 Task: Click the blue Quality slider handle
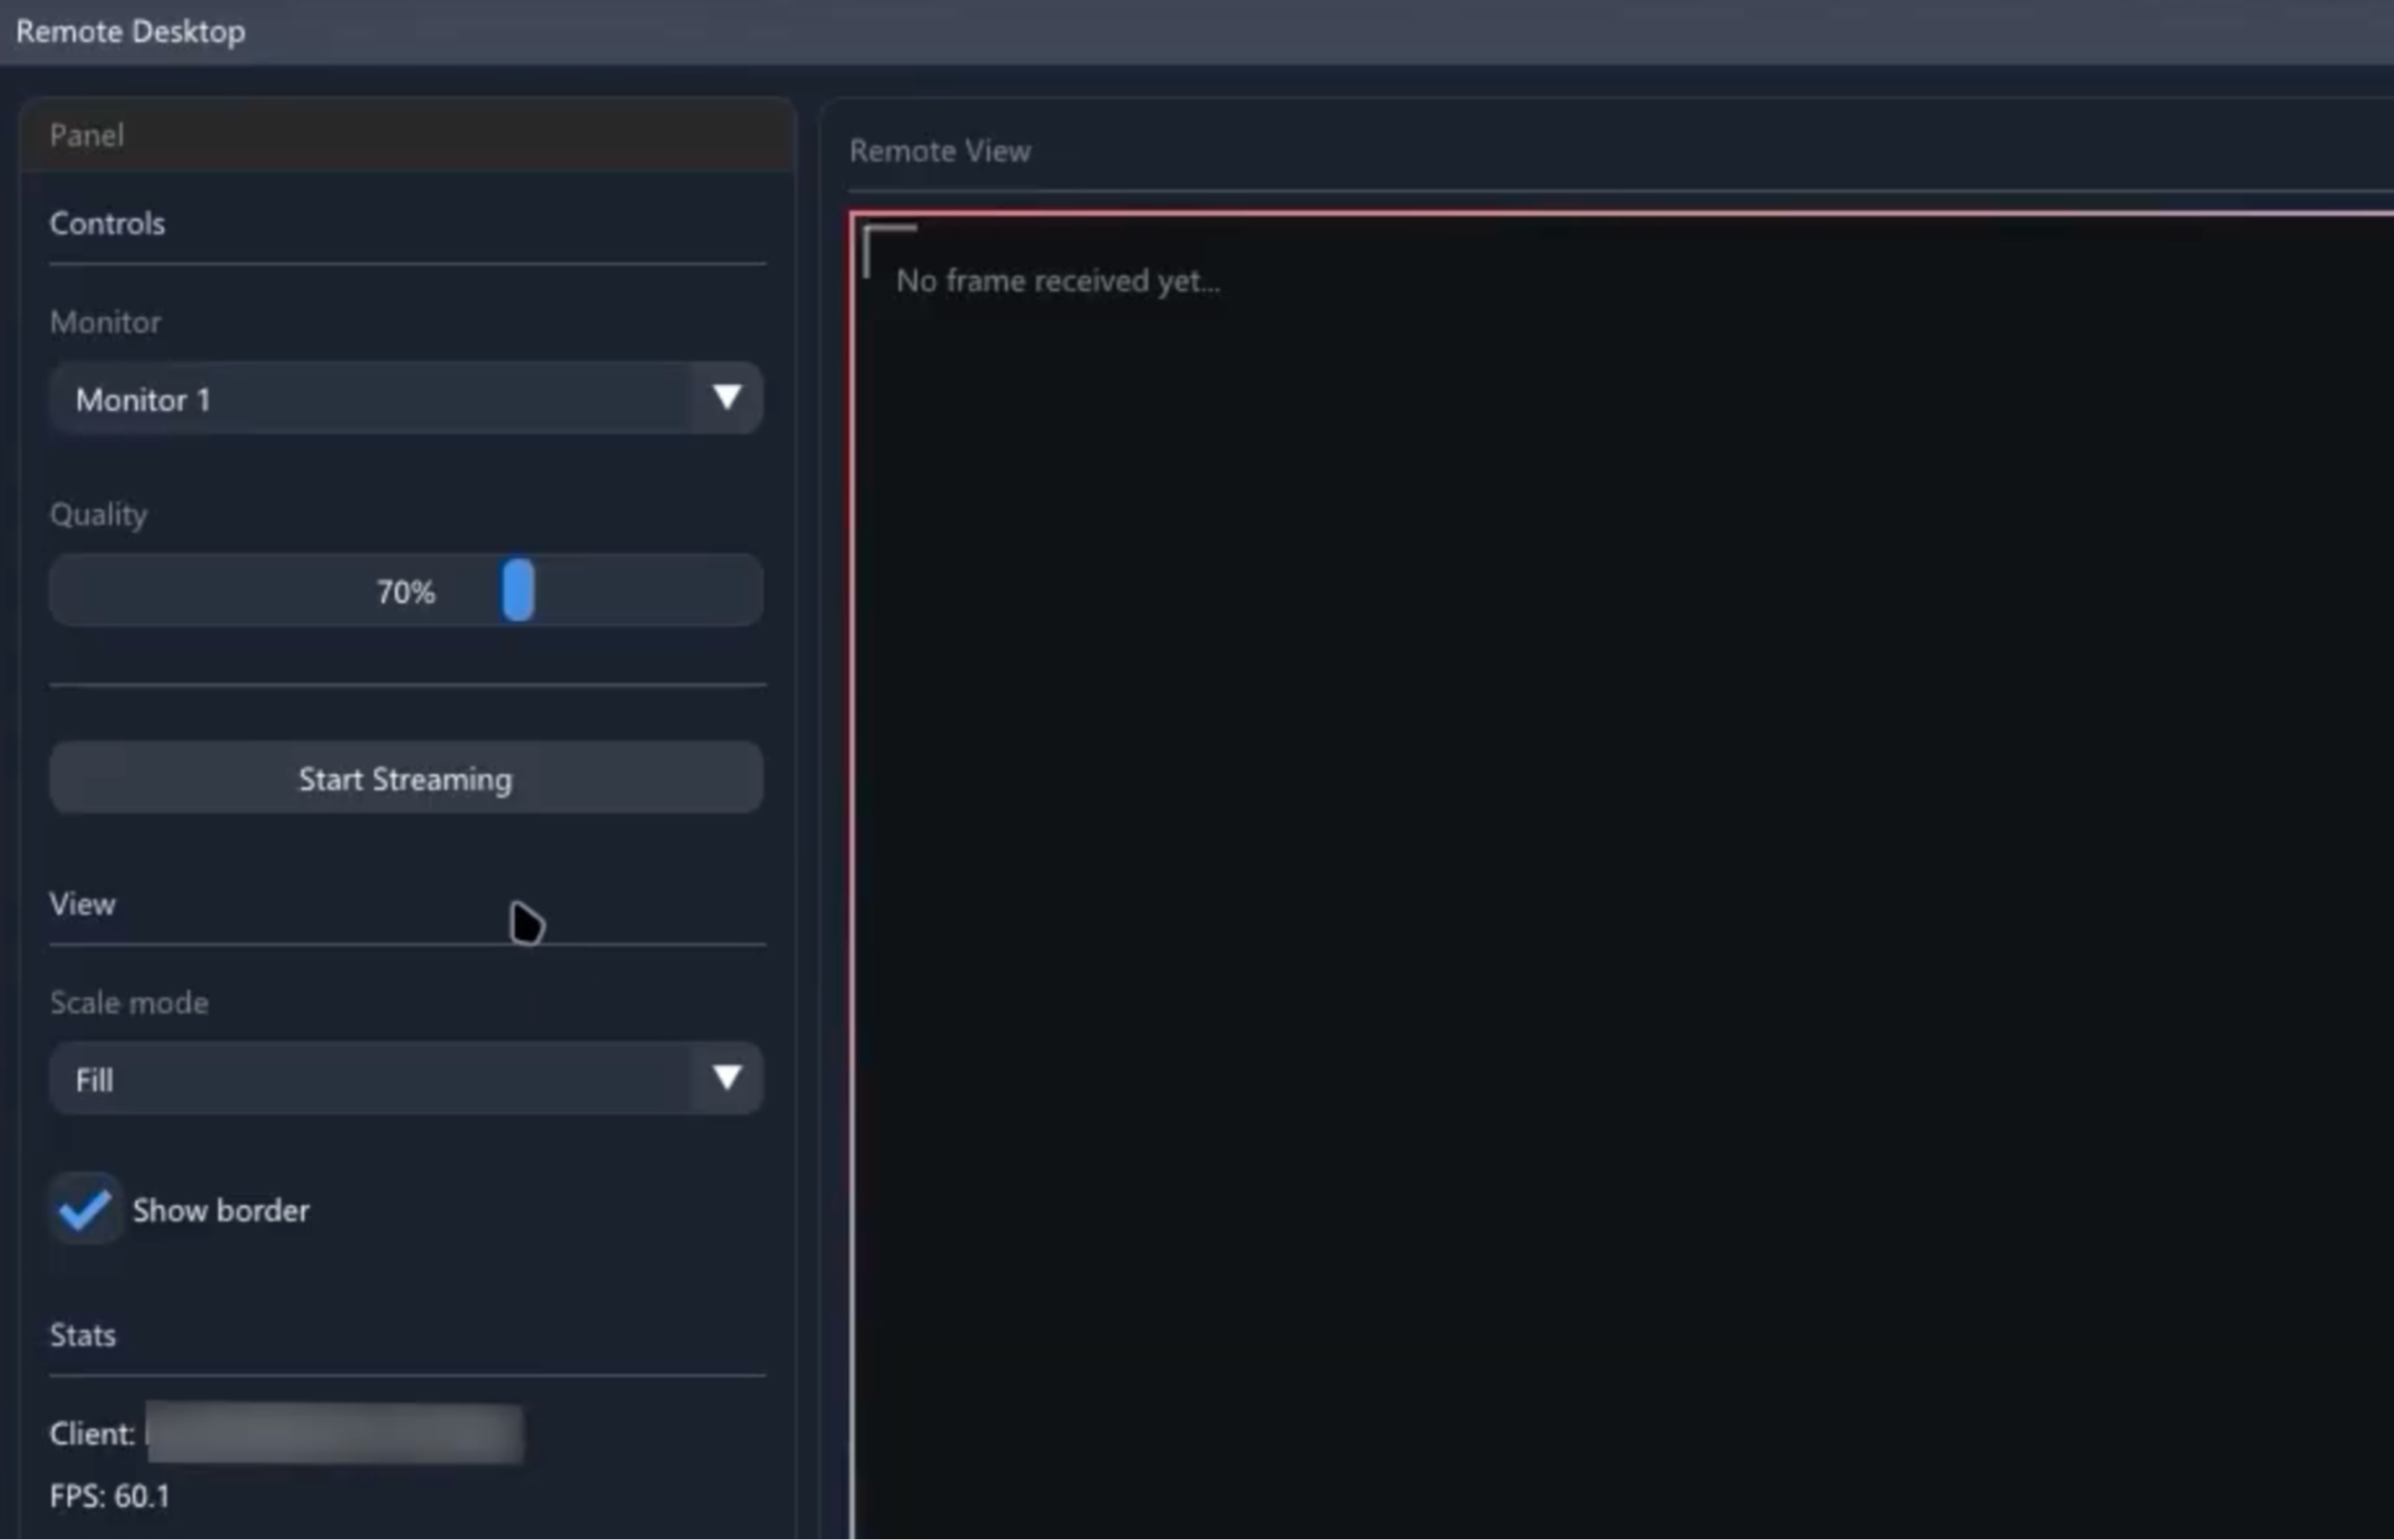point(518,590)
